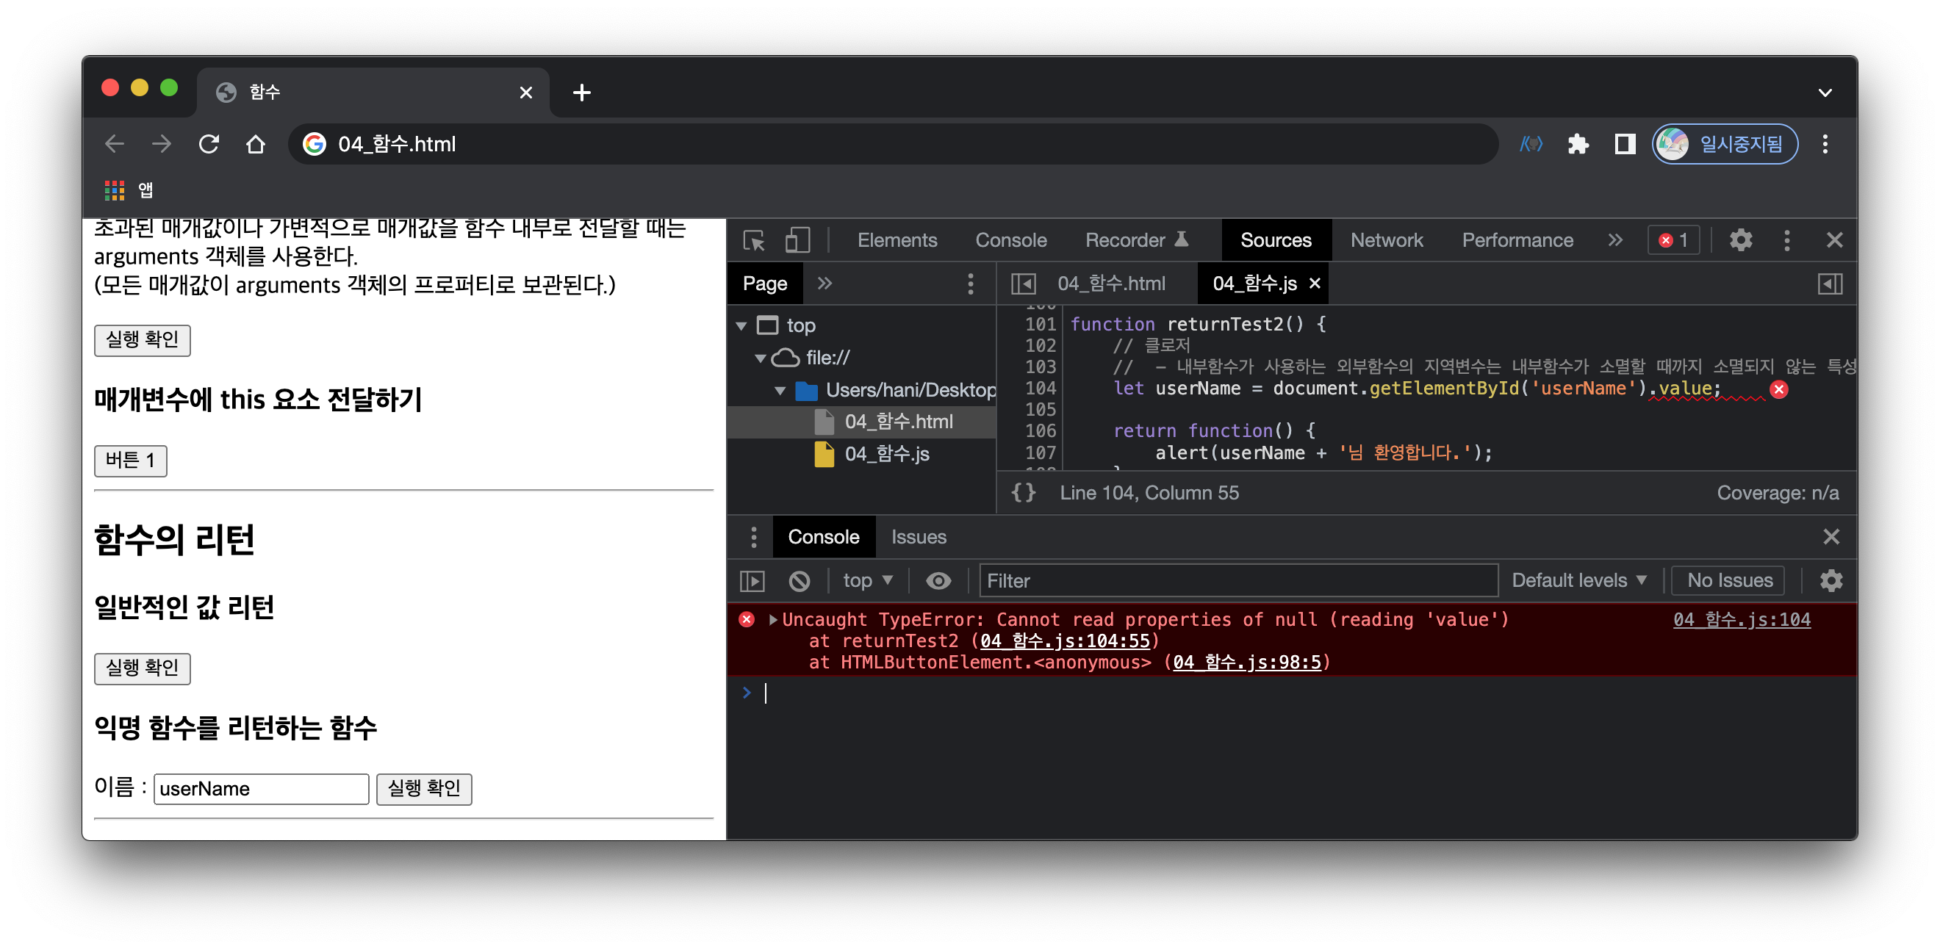
Task: Show the debugger sidebar icon
Action: pos(1829,284)
